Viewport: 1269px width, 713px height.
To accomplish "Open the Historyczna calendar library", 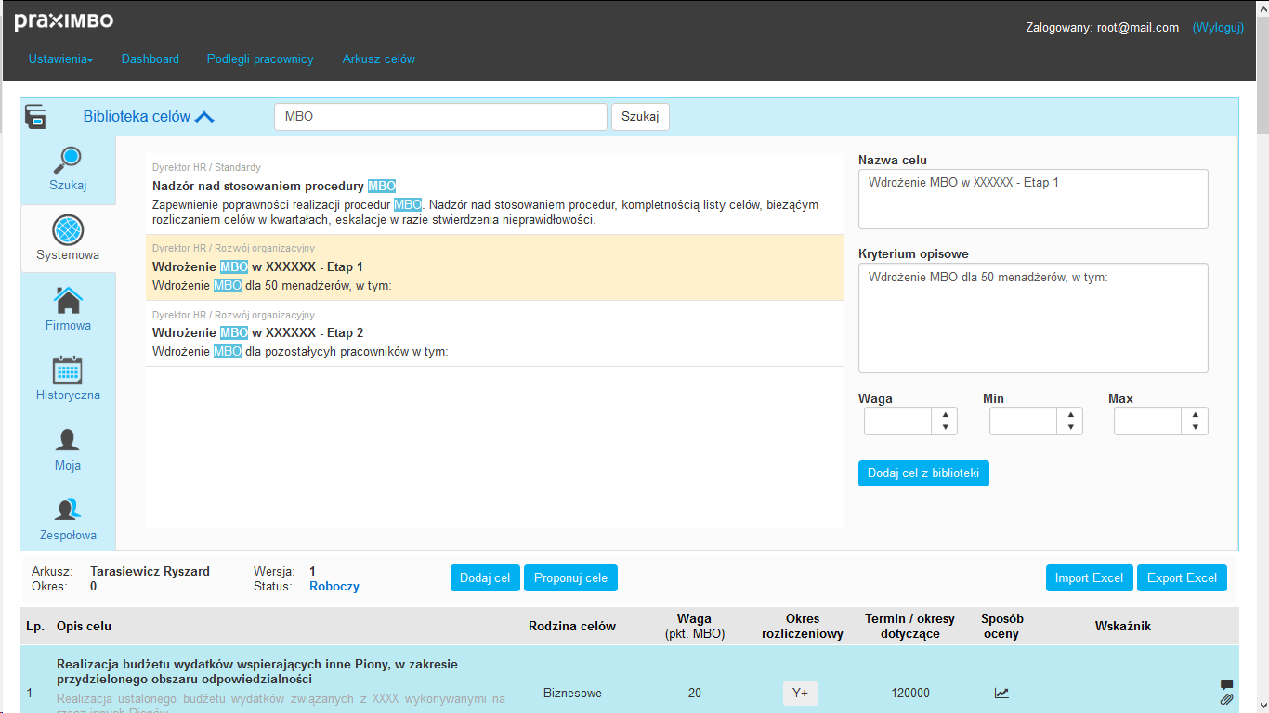I will (x=68, y=378).
